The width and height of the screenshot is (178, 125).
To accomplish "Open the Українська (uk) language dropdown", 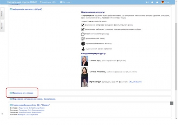I will click(48, 2).
